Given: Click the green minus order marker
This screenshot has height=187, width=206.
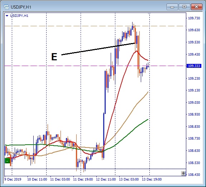Looking at the screenshot, I should tap(8, 161).
